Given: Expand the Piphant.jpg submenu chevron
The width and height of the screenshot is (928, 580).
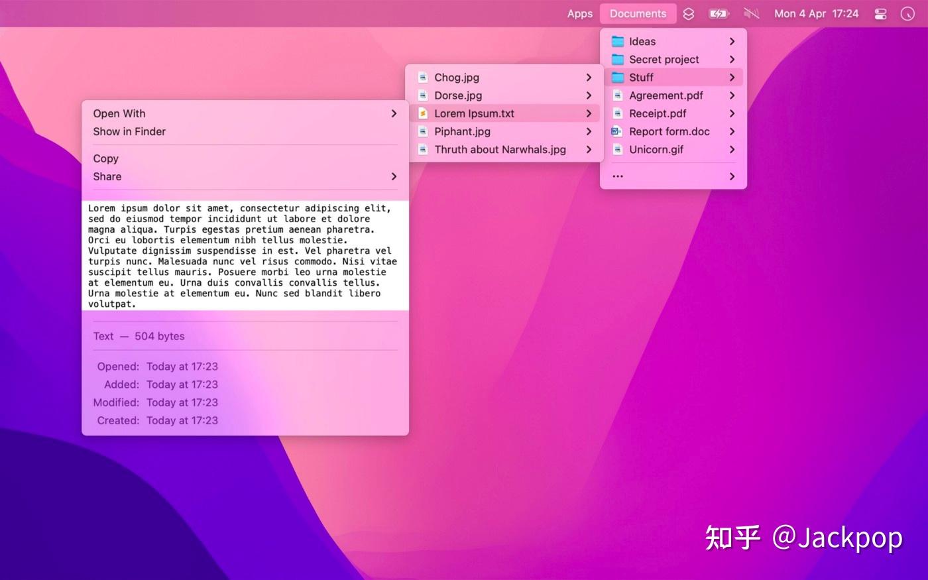Looking at the screenshot, I should click(589, 131).
